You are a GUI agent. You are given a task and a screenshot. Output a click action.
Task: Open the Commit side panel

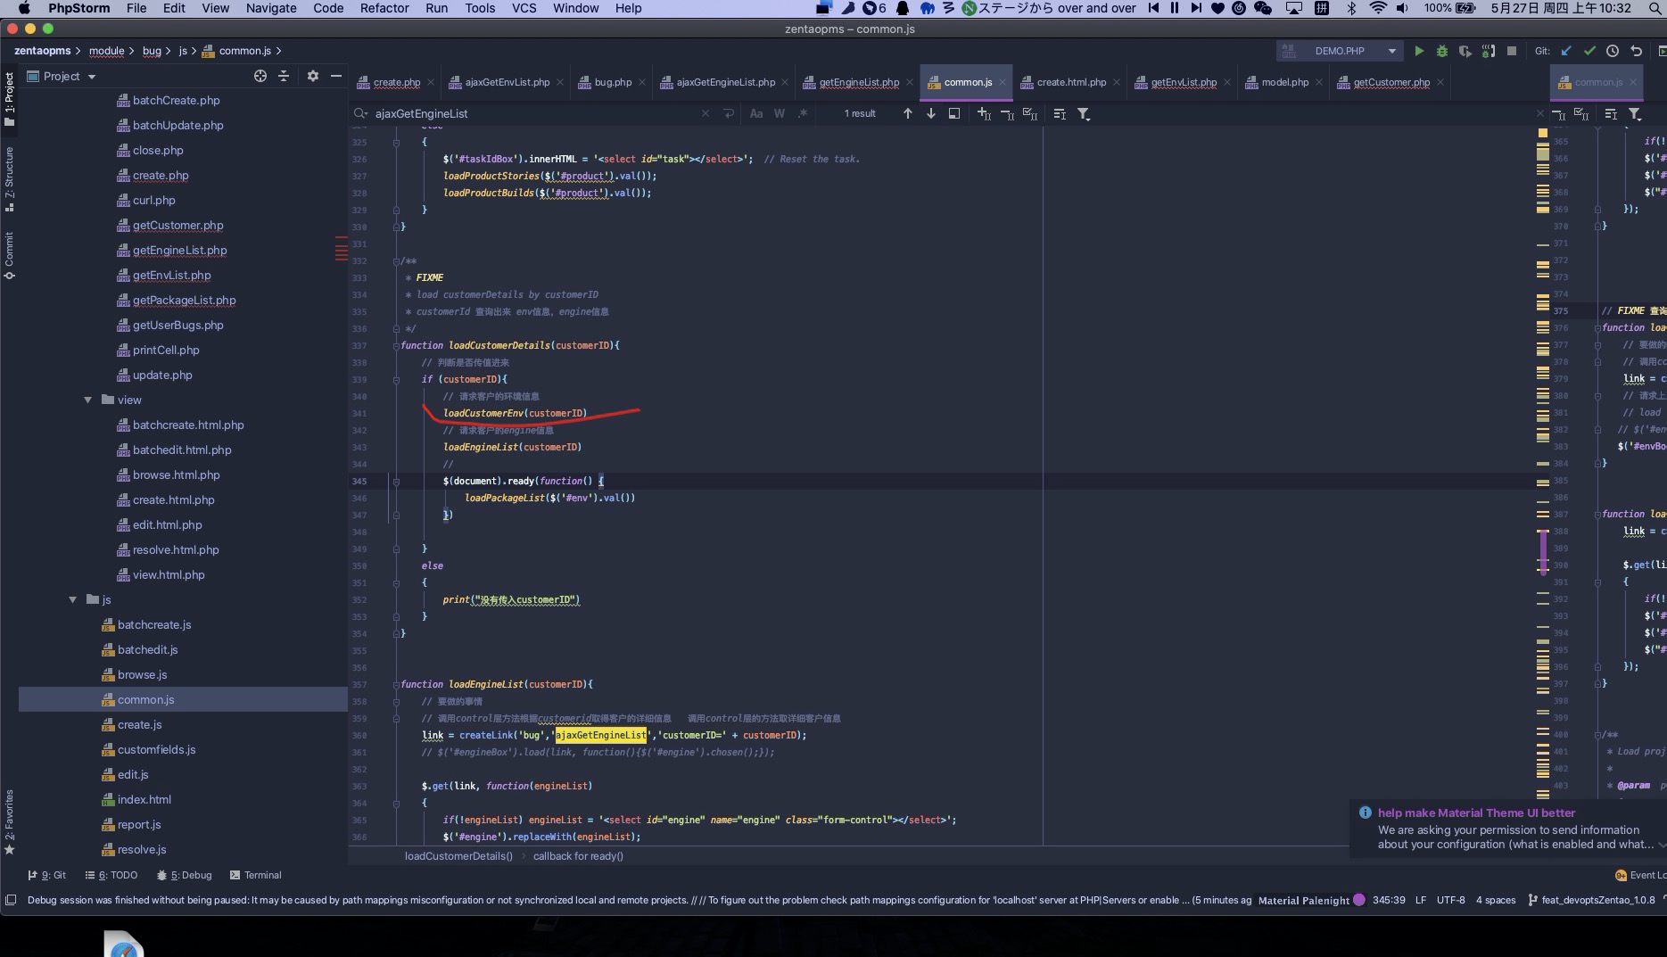point(9,255)
